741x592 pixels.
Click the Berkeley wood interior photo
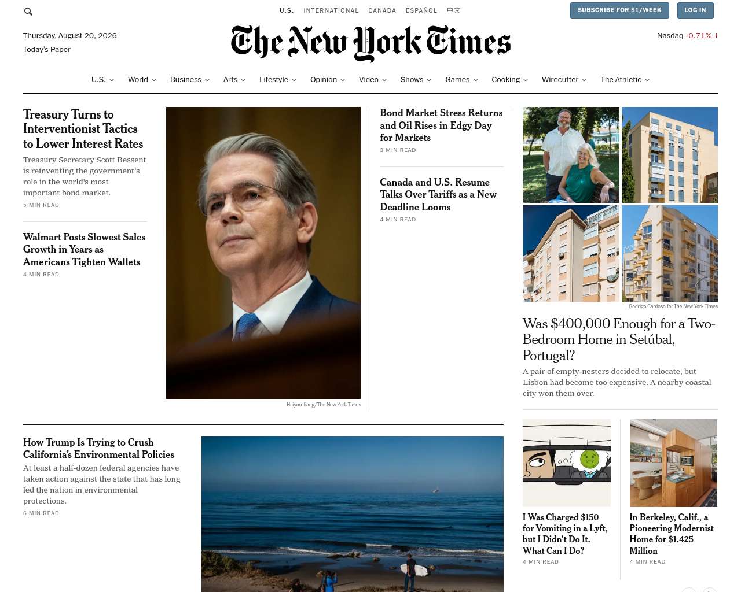[x=673, y=463]
